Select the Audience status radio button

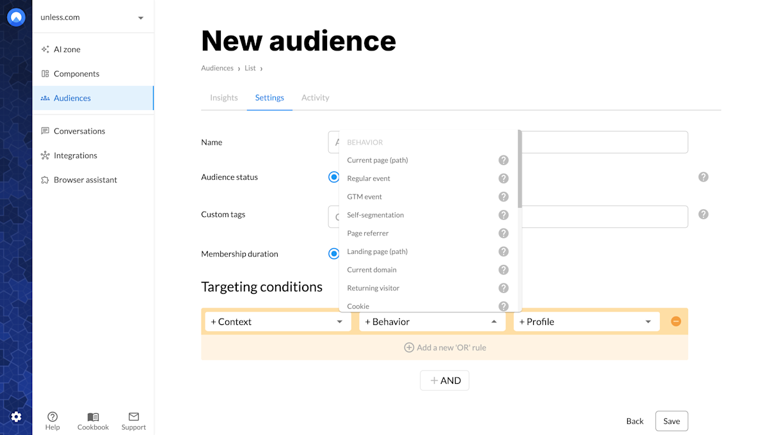coord(333,177)
